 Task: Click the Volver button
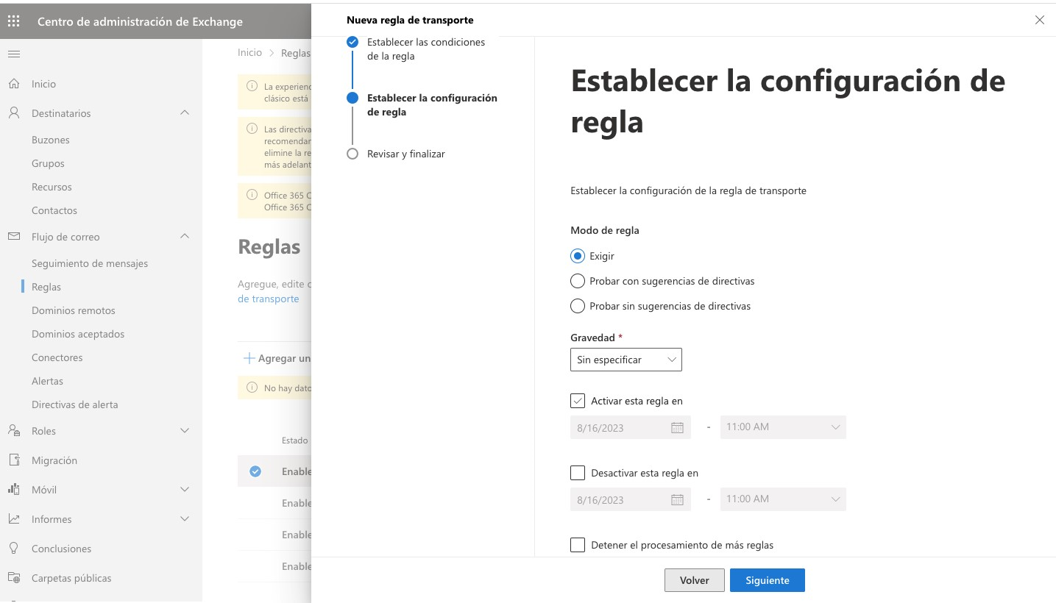pos(695,580)
